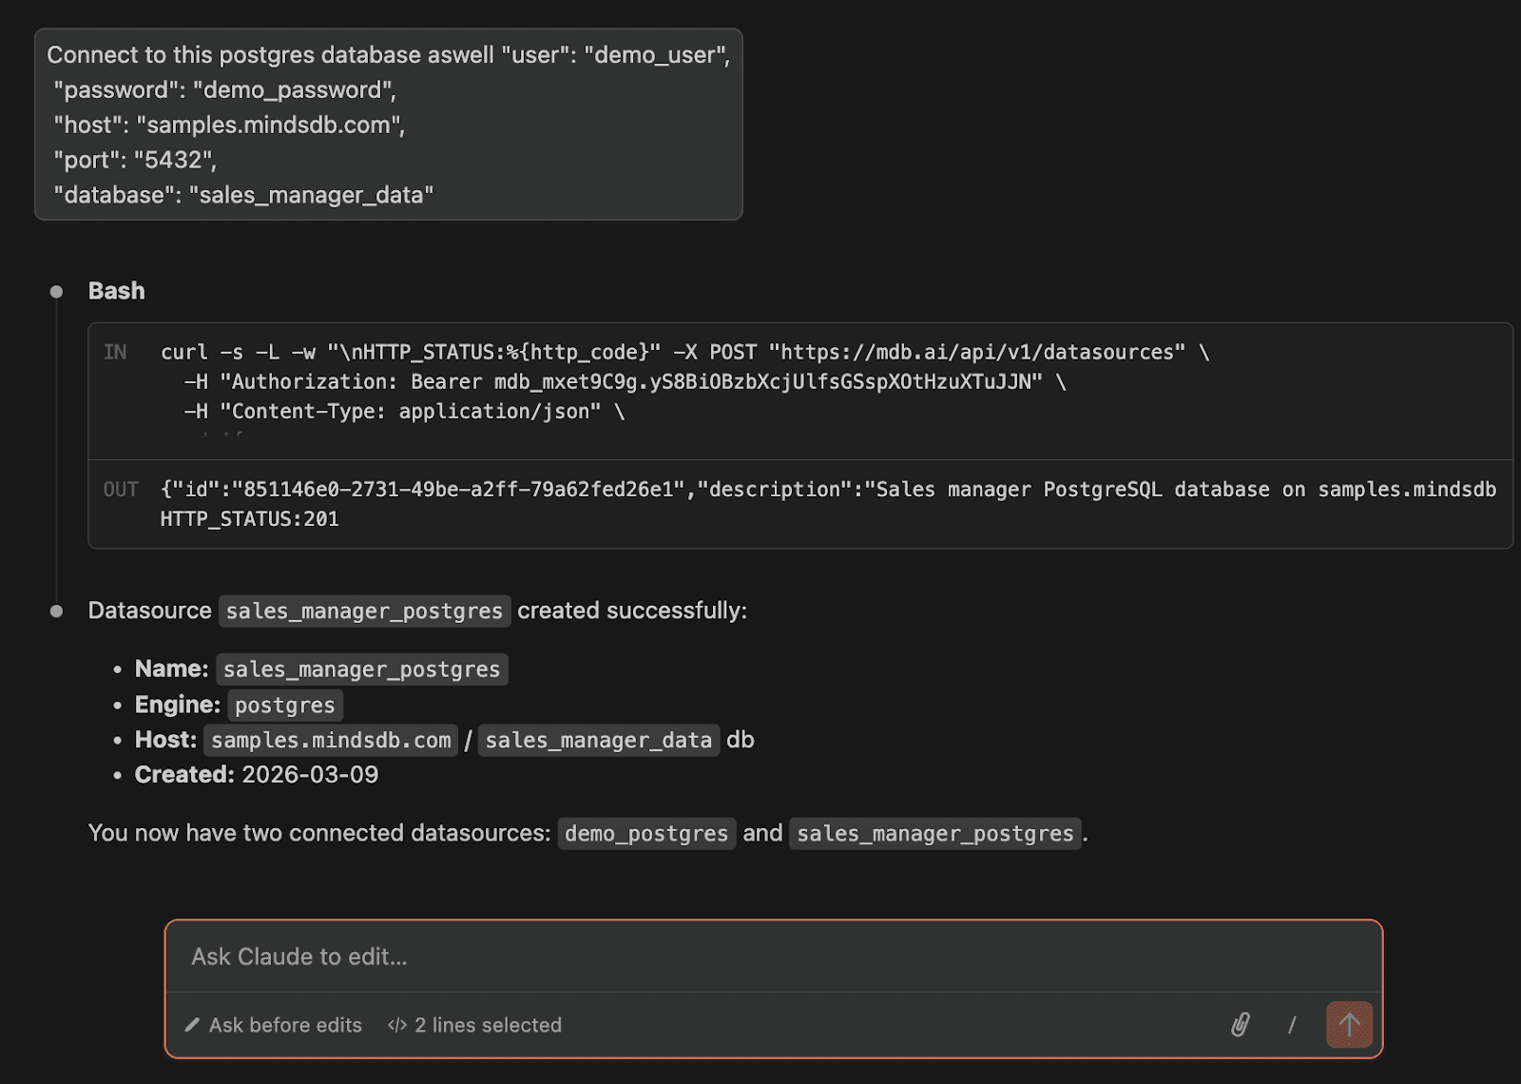
Task: Focus the Ask Claude to edit input field
Action: click(774, 957)
